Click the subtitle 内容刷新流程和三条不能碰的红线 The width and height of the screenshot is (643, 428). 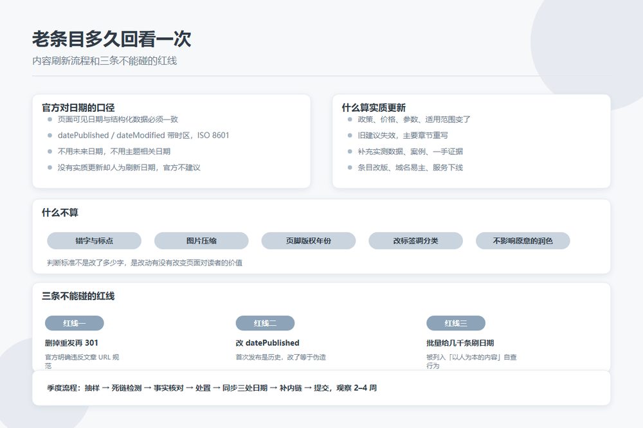pos(105,61)
